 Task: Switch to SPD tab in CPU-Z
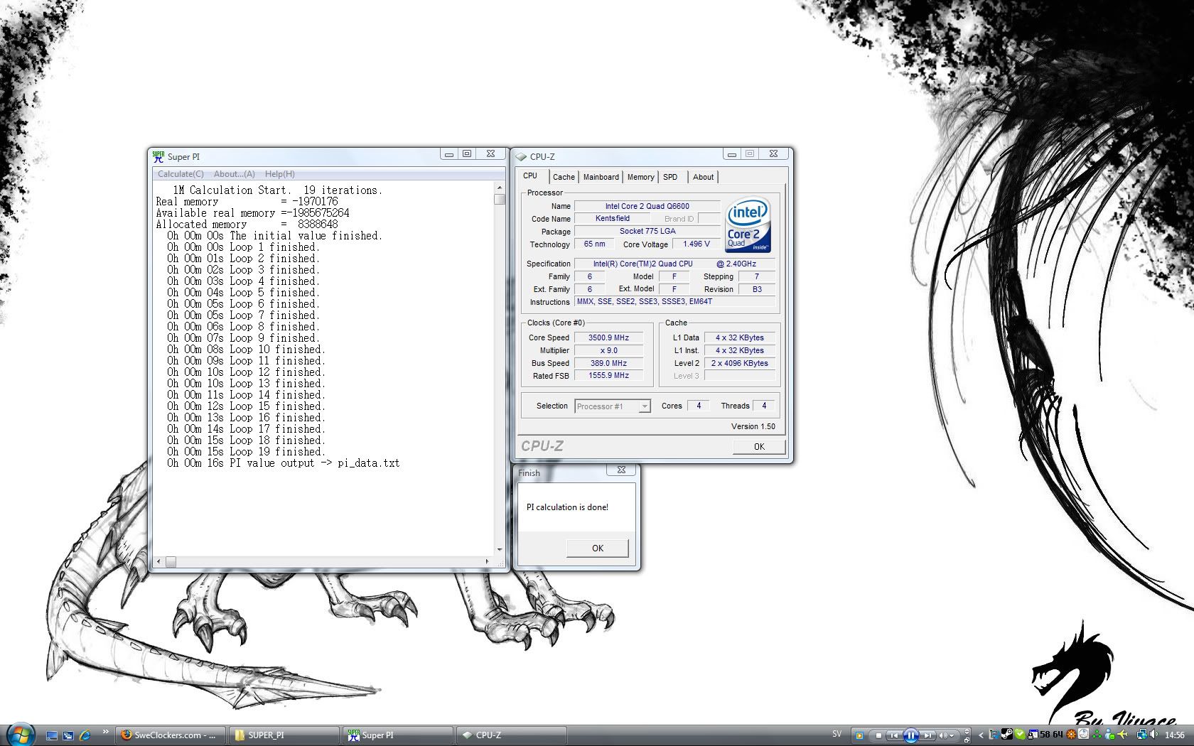click(x=670, y=177)
